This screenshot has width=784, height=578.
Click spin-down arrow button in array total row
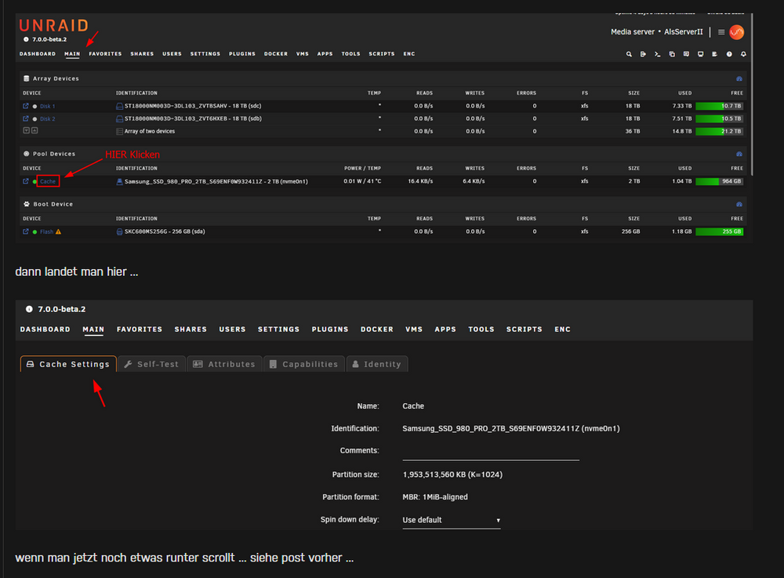[26, 130]
